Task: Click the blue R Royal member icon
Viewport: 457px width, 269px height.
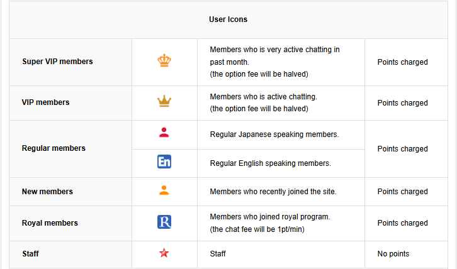Action: (x=164, y=222)
